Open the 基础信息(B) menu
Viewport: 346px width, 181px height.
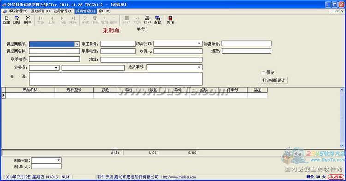coord(41,11)
